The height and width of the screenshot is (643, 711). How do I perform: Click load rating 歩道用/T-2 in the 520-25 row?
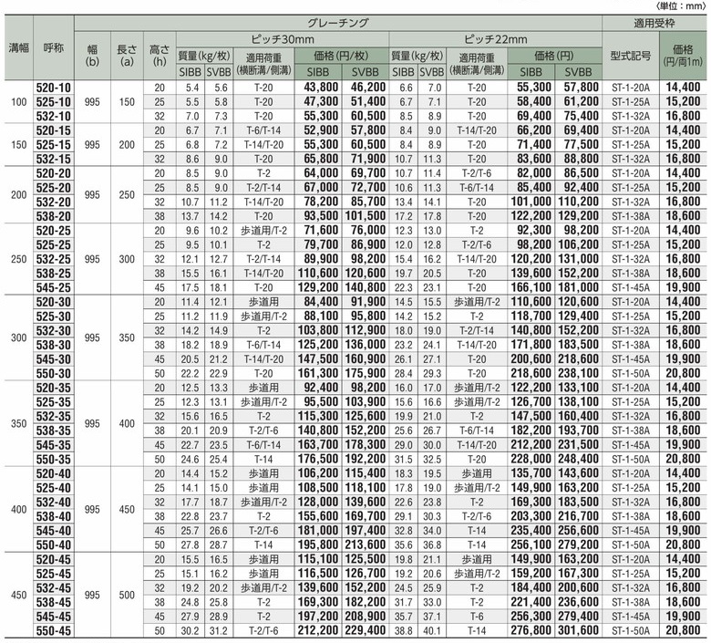pyautogui.click(x=263, y=231)
